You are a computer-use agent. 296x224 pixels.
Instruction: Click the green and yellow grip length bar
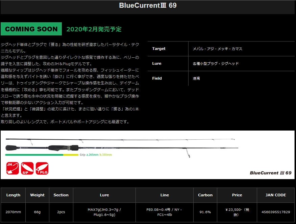[x=42, y=155]
